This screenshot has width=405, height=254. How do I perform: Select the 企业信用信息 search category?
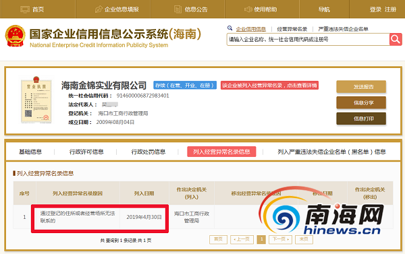tap(251, 29)
